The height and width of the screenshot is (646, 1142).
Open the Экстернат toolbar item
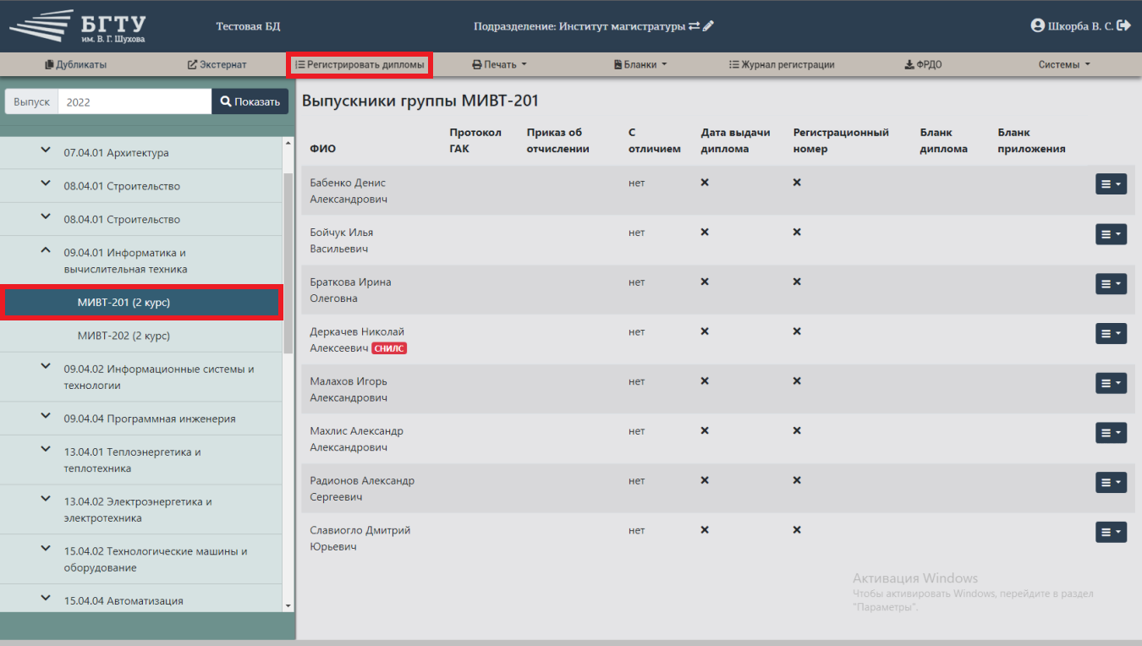pos(217,64)
